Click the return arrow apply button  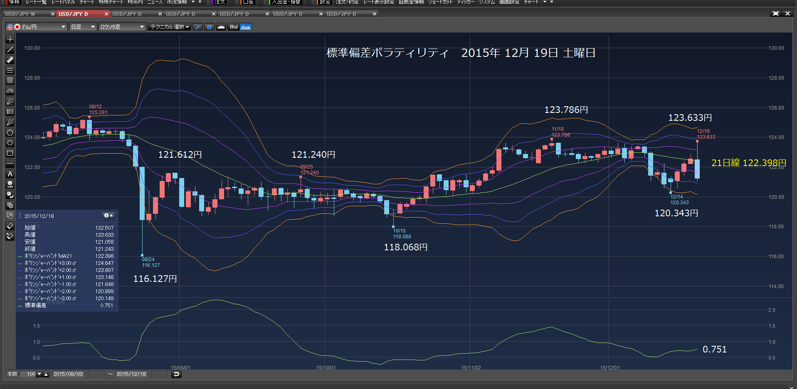(x=176, y=374)
